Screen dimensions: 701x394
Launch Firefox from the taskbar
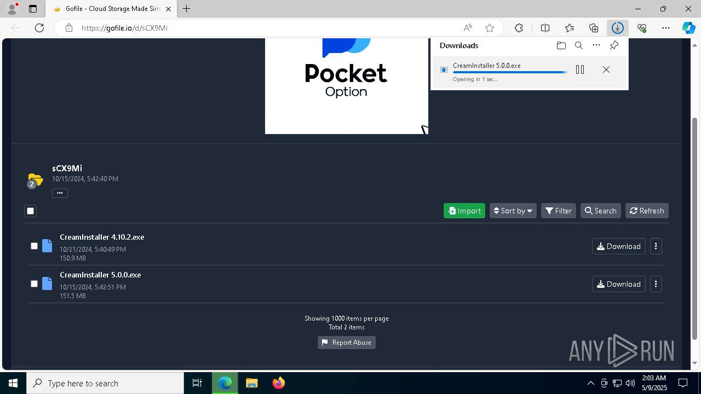278,383
